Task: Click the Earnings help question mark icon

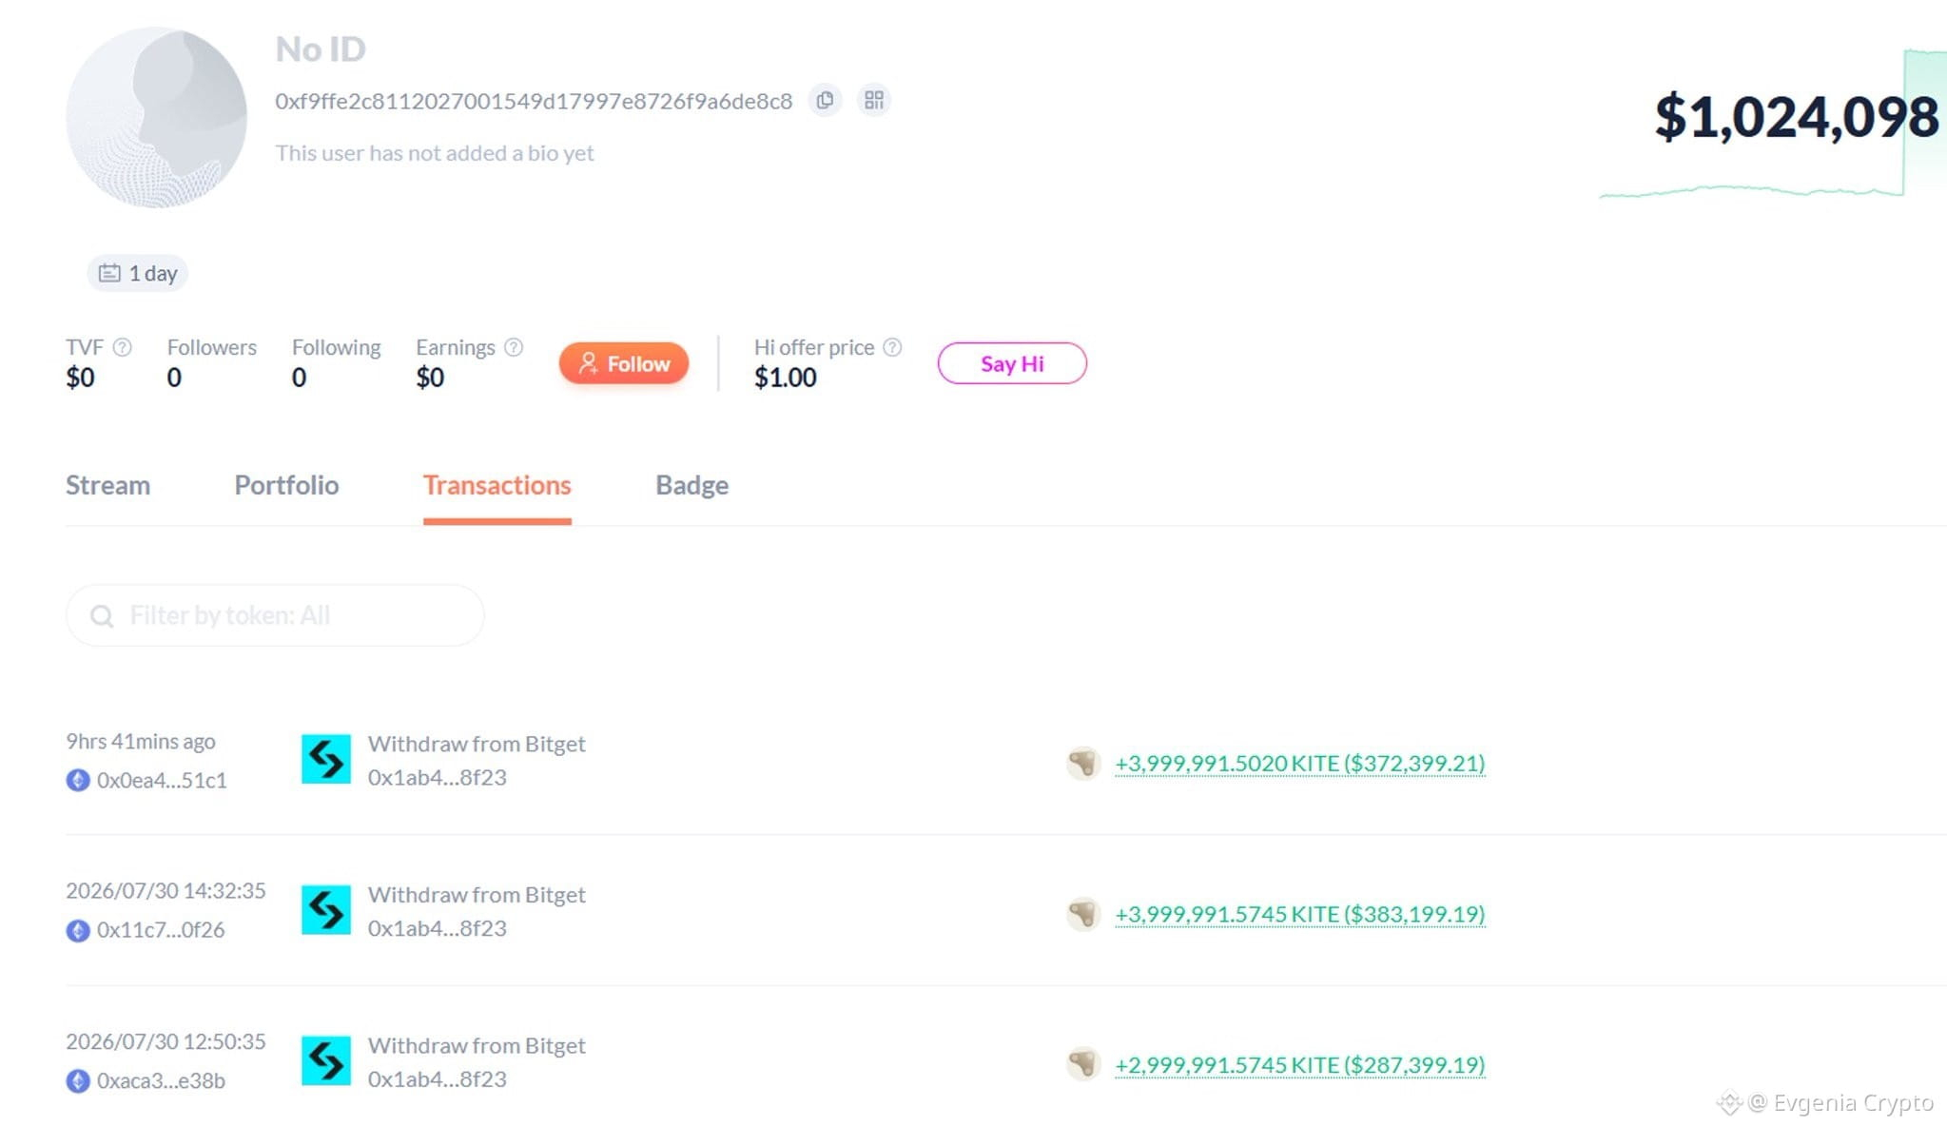Action: (514, 347)
